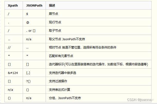The height and width of the screenshot is (104, 157).
Task: Click the ?() JSONPath cell
Action: pos(34,81)
